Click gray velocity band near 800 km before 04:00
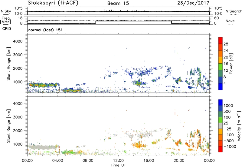Image resolution: width=242 pixels, height=167 pixels. (x=43, y=147)
